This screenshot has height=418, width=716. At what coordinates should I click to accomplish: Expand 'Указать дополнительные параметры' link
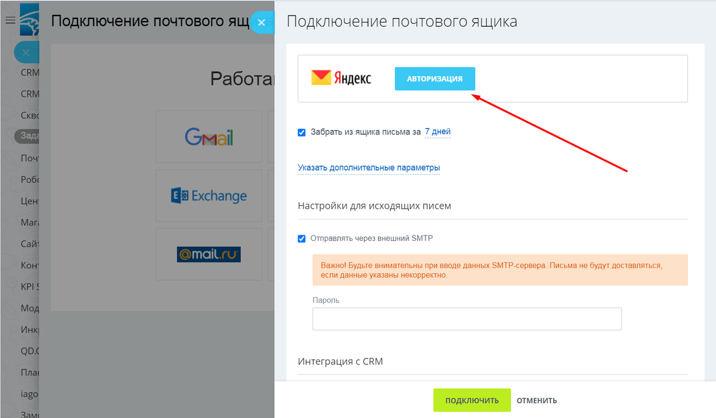(369, 168)
